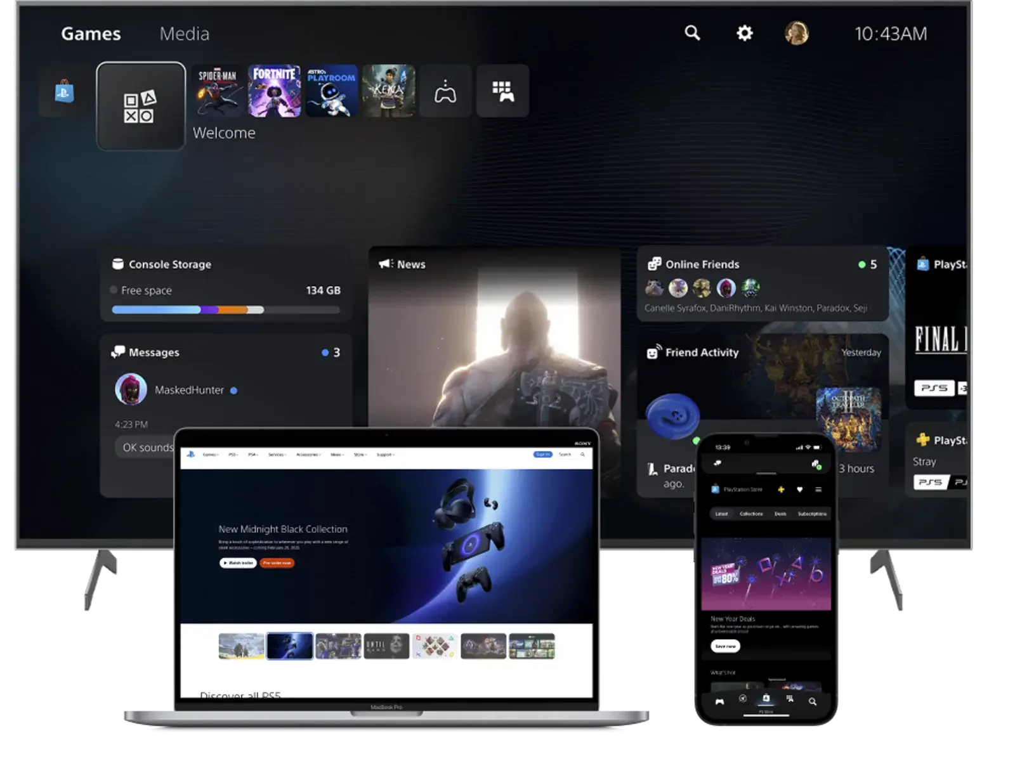Viewport: 1015px width, 759px height.
Task: Open the settings gear icon
Action: [x=744, y=33]
